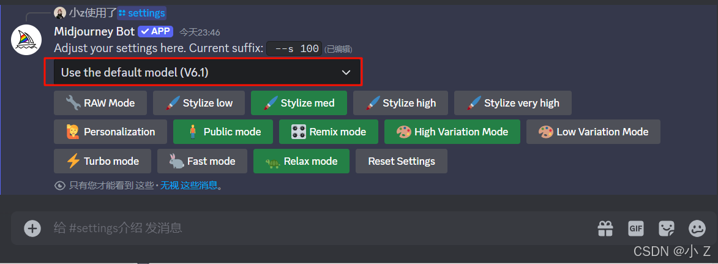The height and width of the screenshot is (264, 718).
Task: Click the Midjourney Bot sailboat avatar
Action: (x=26, y=40)
